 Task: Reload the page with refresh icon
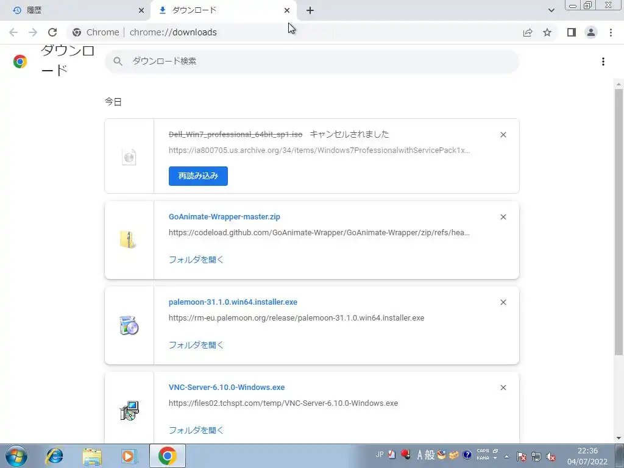click(x=52, y=32)
